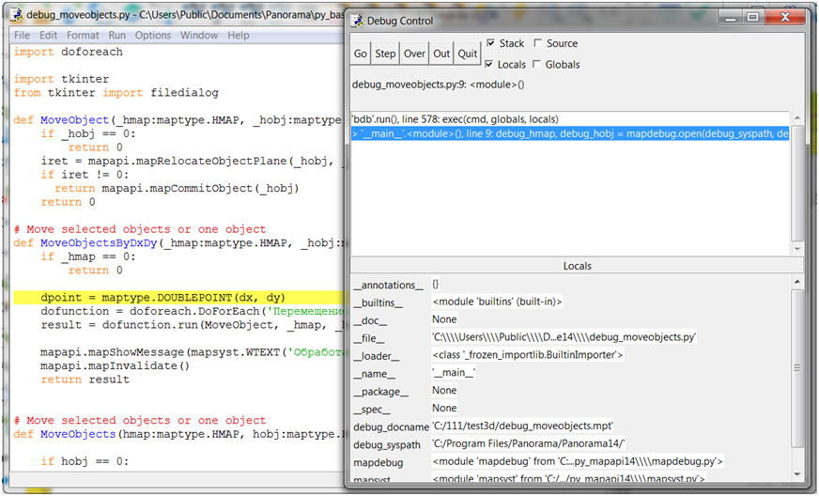Open the File menu
This screenshot has height=496, width=819.
(22, 36)
